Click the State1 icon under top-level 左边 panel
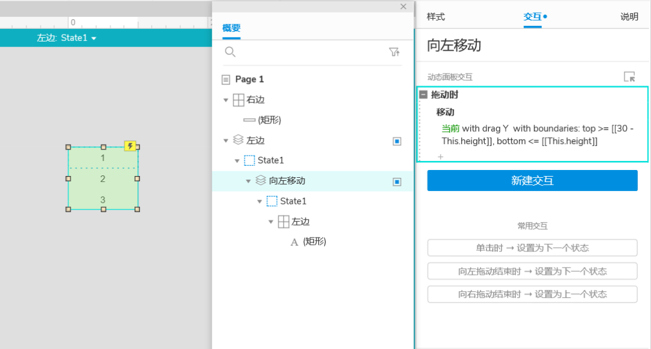651x349 pixels. [x=249, y=160]
